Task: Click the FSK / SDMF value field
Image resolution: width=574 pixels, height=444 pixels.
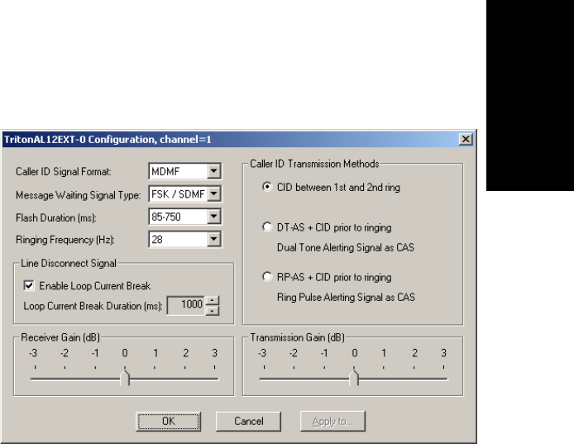Action: [178, 194]
